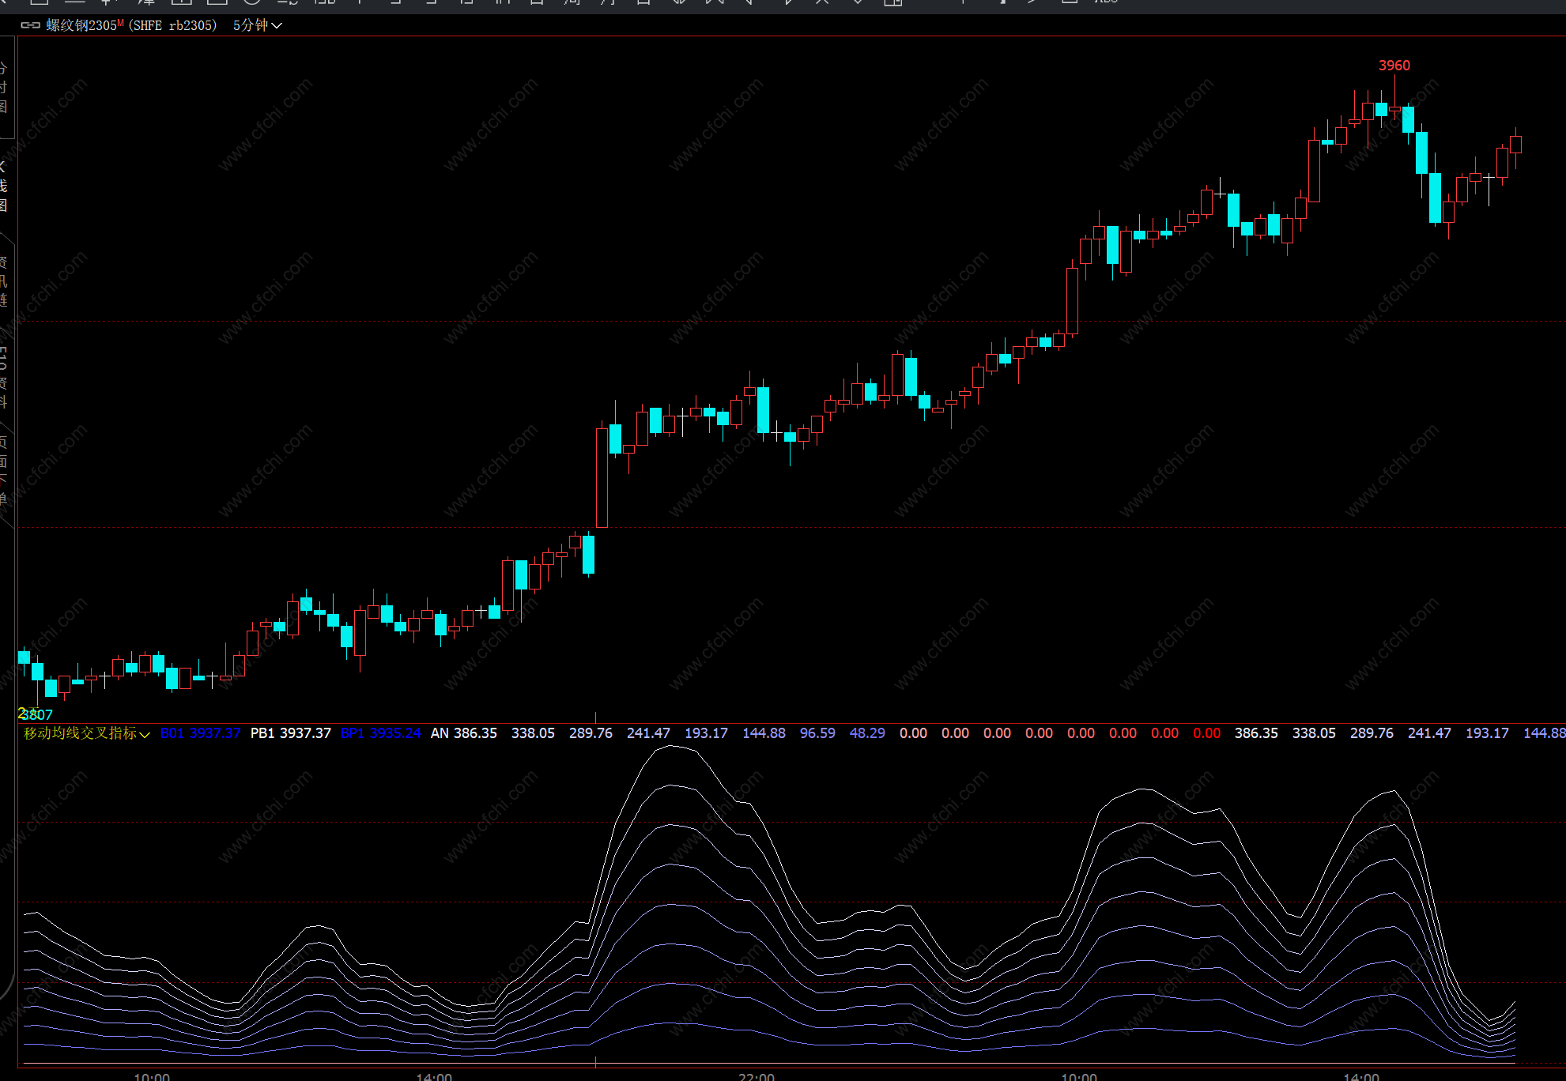Click the PB1 3937.37 indicator value

(290, 733)
